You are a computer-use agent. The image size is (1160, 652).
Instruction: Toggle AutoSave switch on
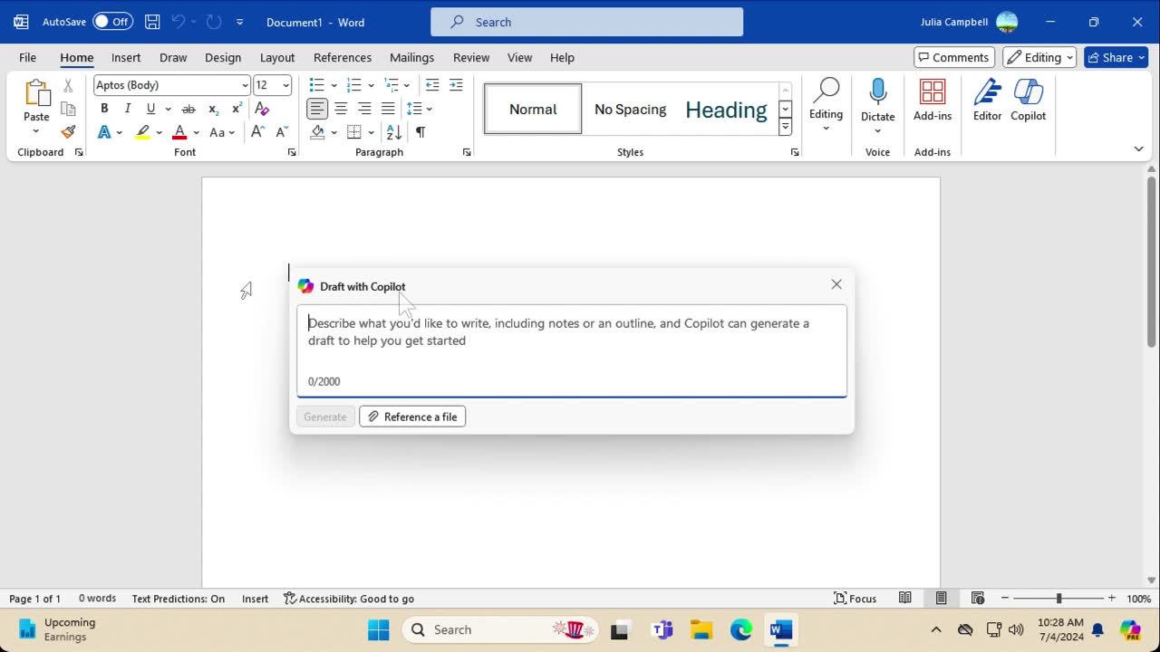point(112,22)
